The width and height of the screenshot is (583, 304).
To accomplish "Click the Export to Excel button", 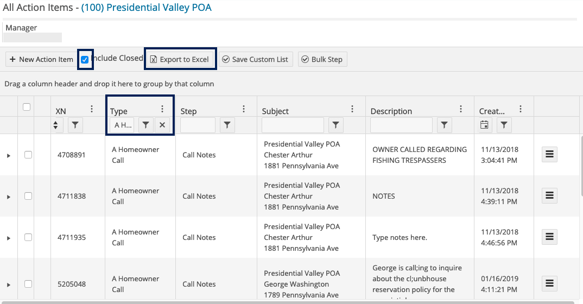I will click(180, 59).
